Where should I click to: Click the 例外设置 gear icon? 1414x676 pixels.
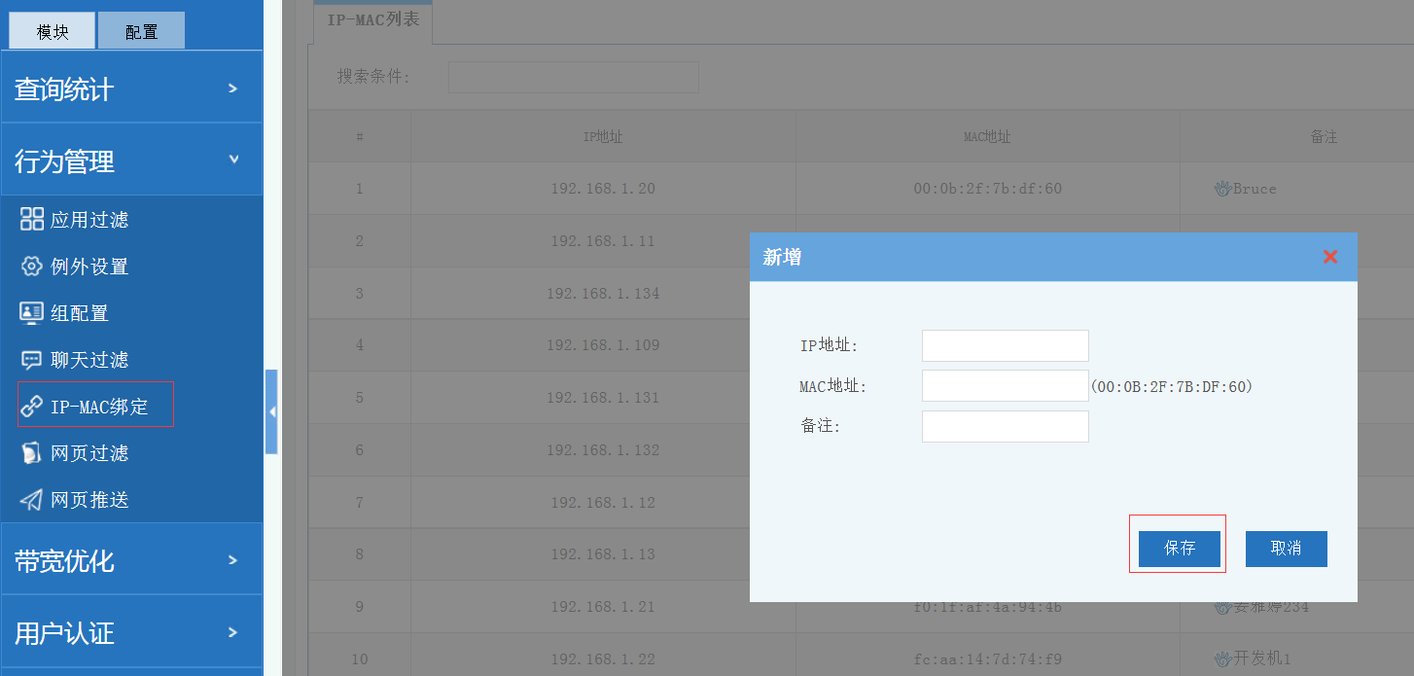point(32,266)
